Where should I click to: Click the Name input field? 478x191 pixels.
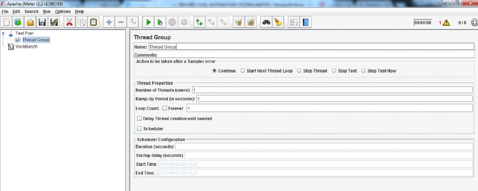click(x=311, y=47)
